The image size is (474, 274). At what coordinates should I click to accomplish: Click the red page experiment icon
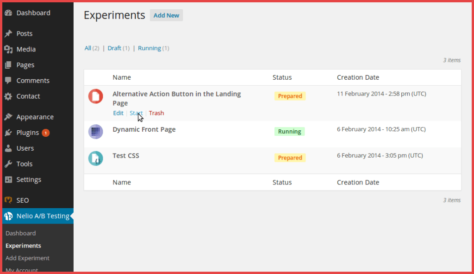click(95, 96)
